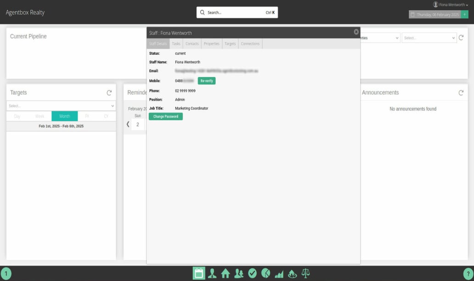Open the contacts people icon
474x281 pixels.
click(239, 274)
